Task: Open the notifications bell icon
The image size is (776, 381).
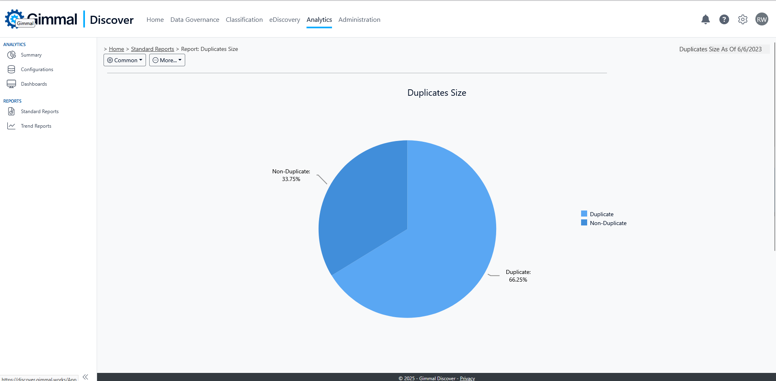Action: (705, 19)
